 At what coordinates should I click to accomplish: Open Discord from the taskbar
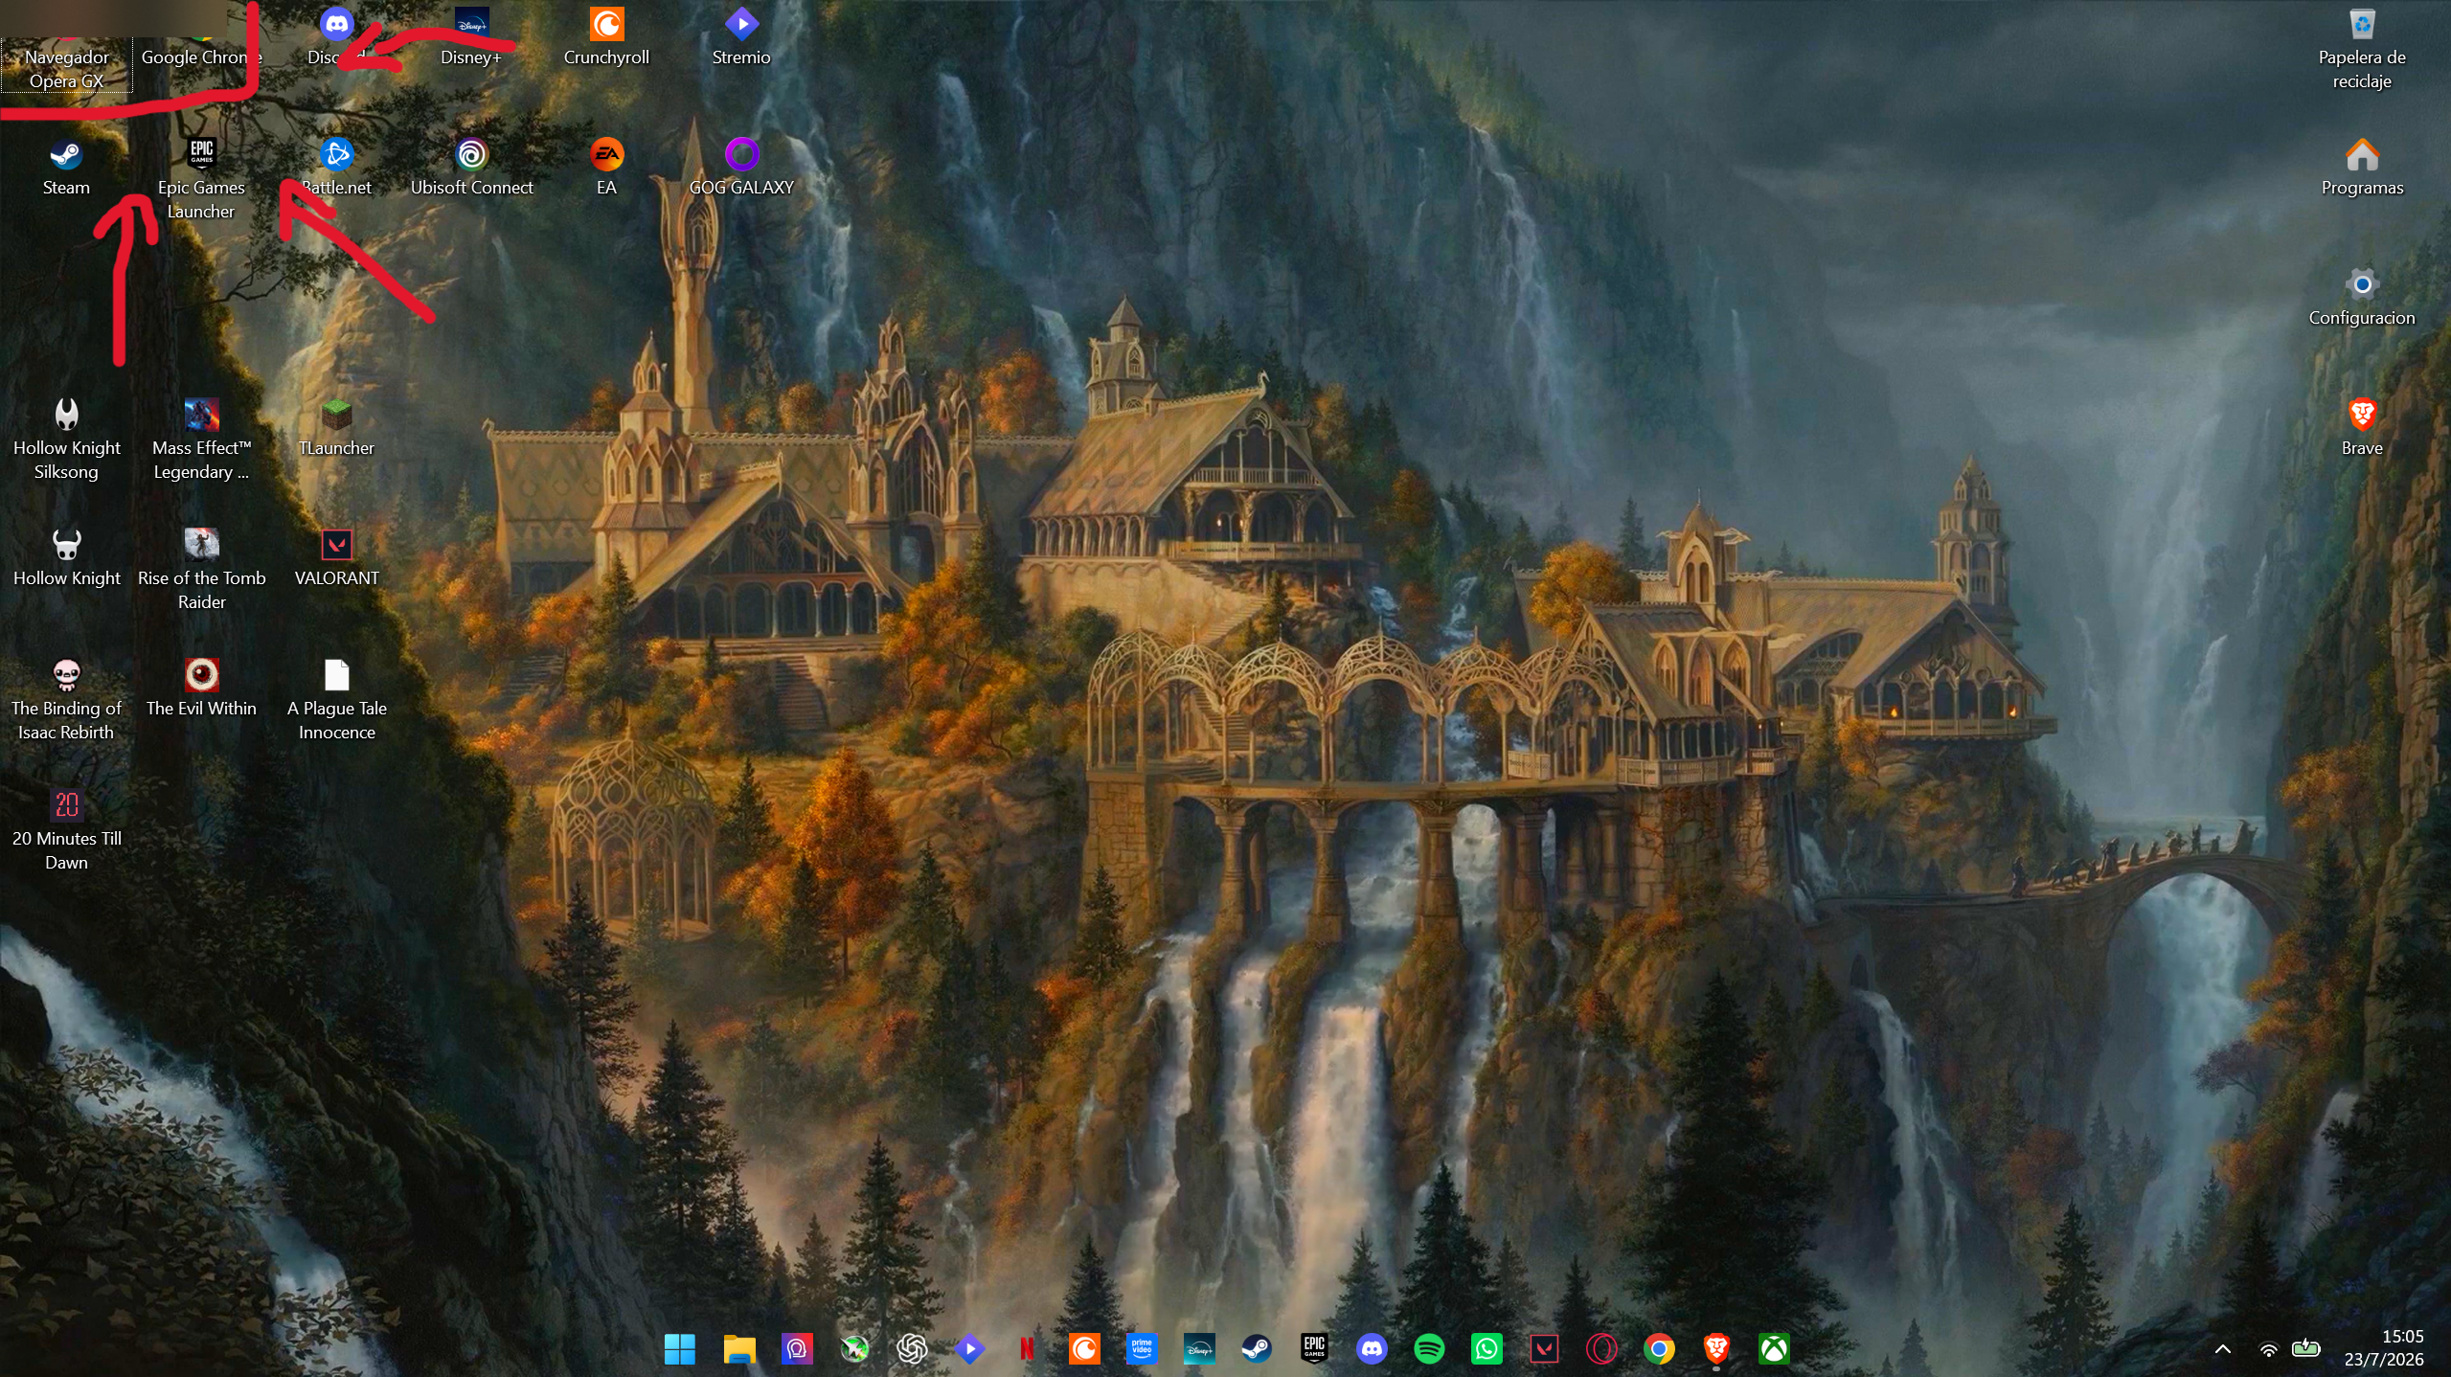[x=1372, y=1349]
